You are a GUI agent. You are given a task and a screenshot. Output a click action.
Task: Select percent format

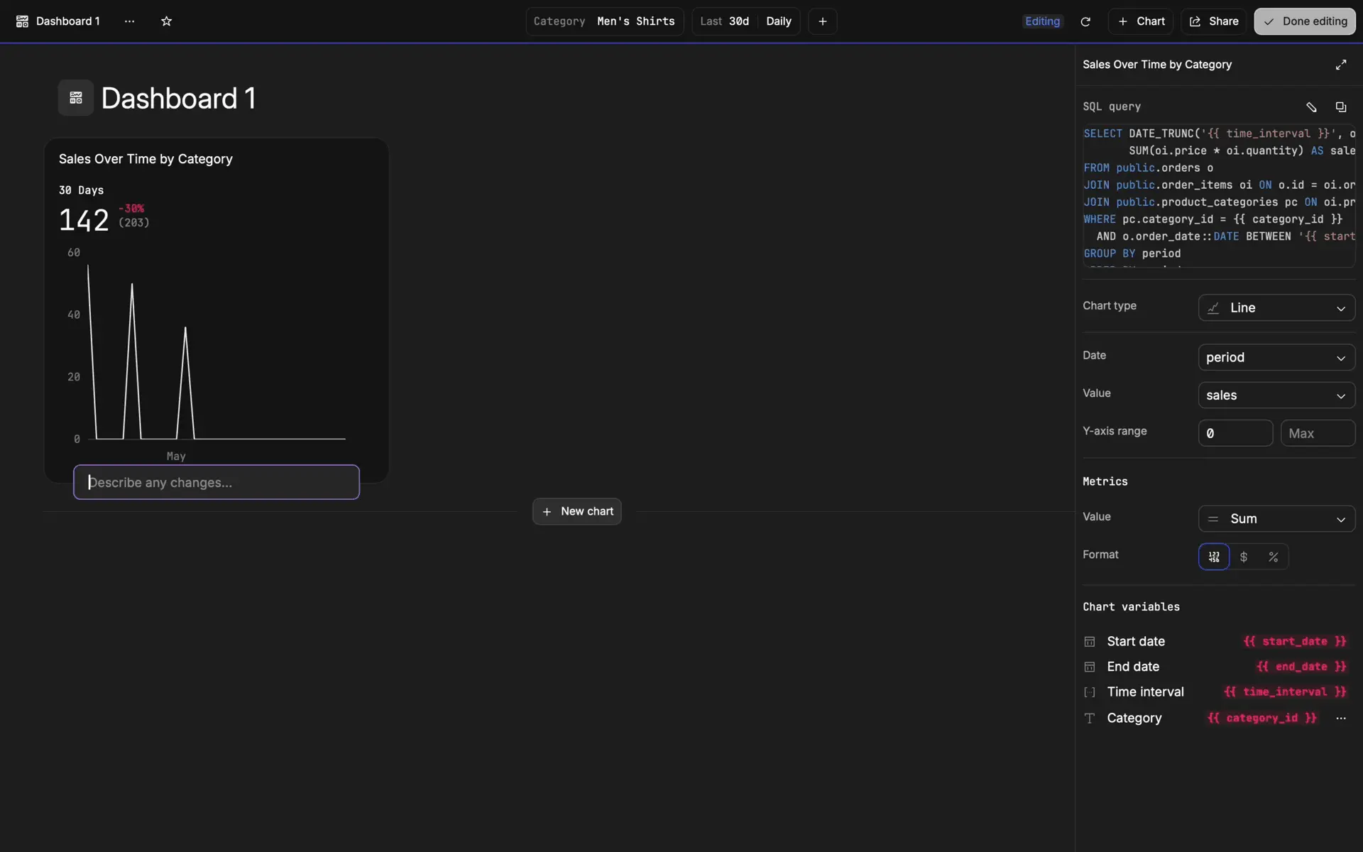click(x=1274, y=557)
